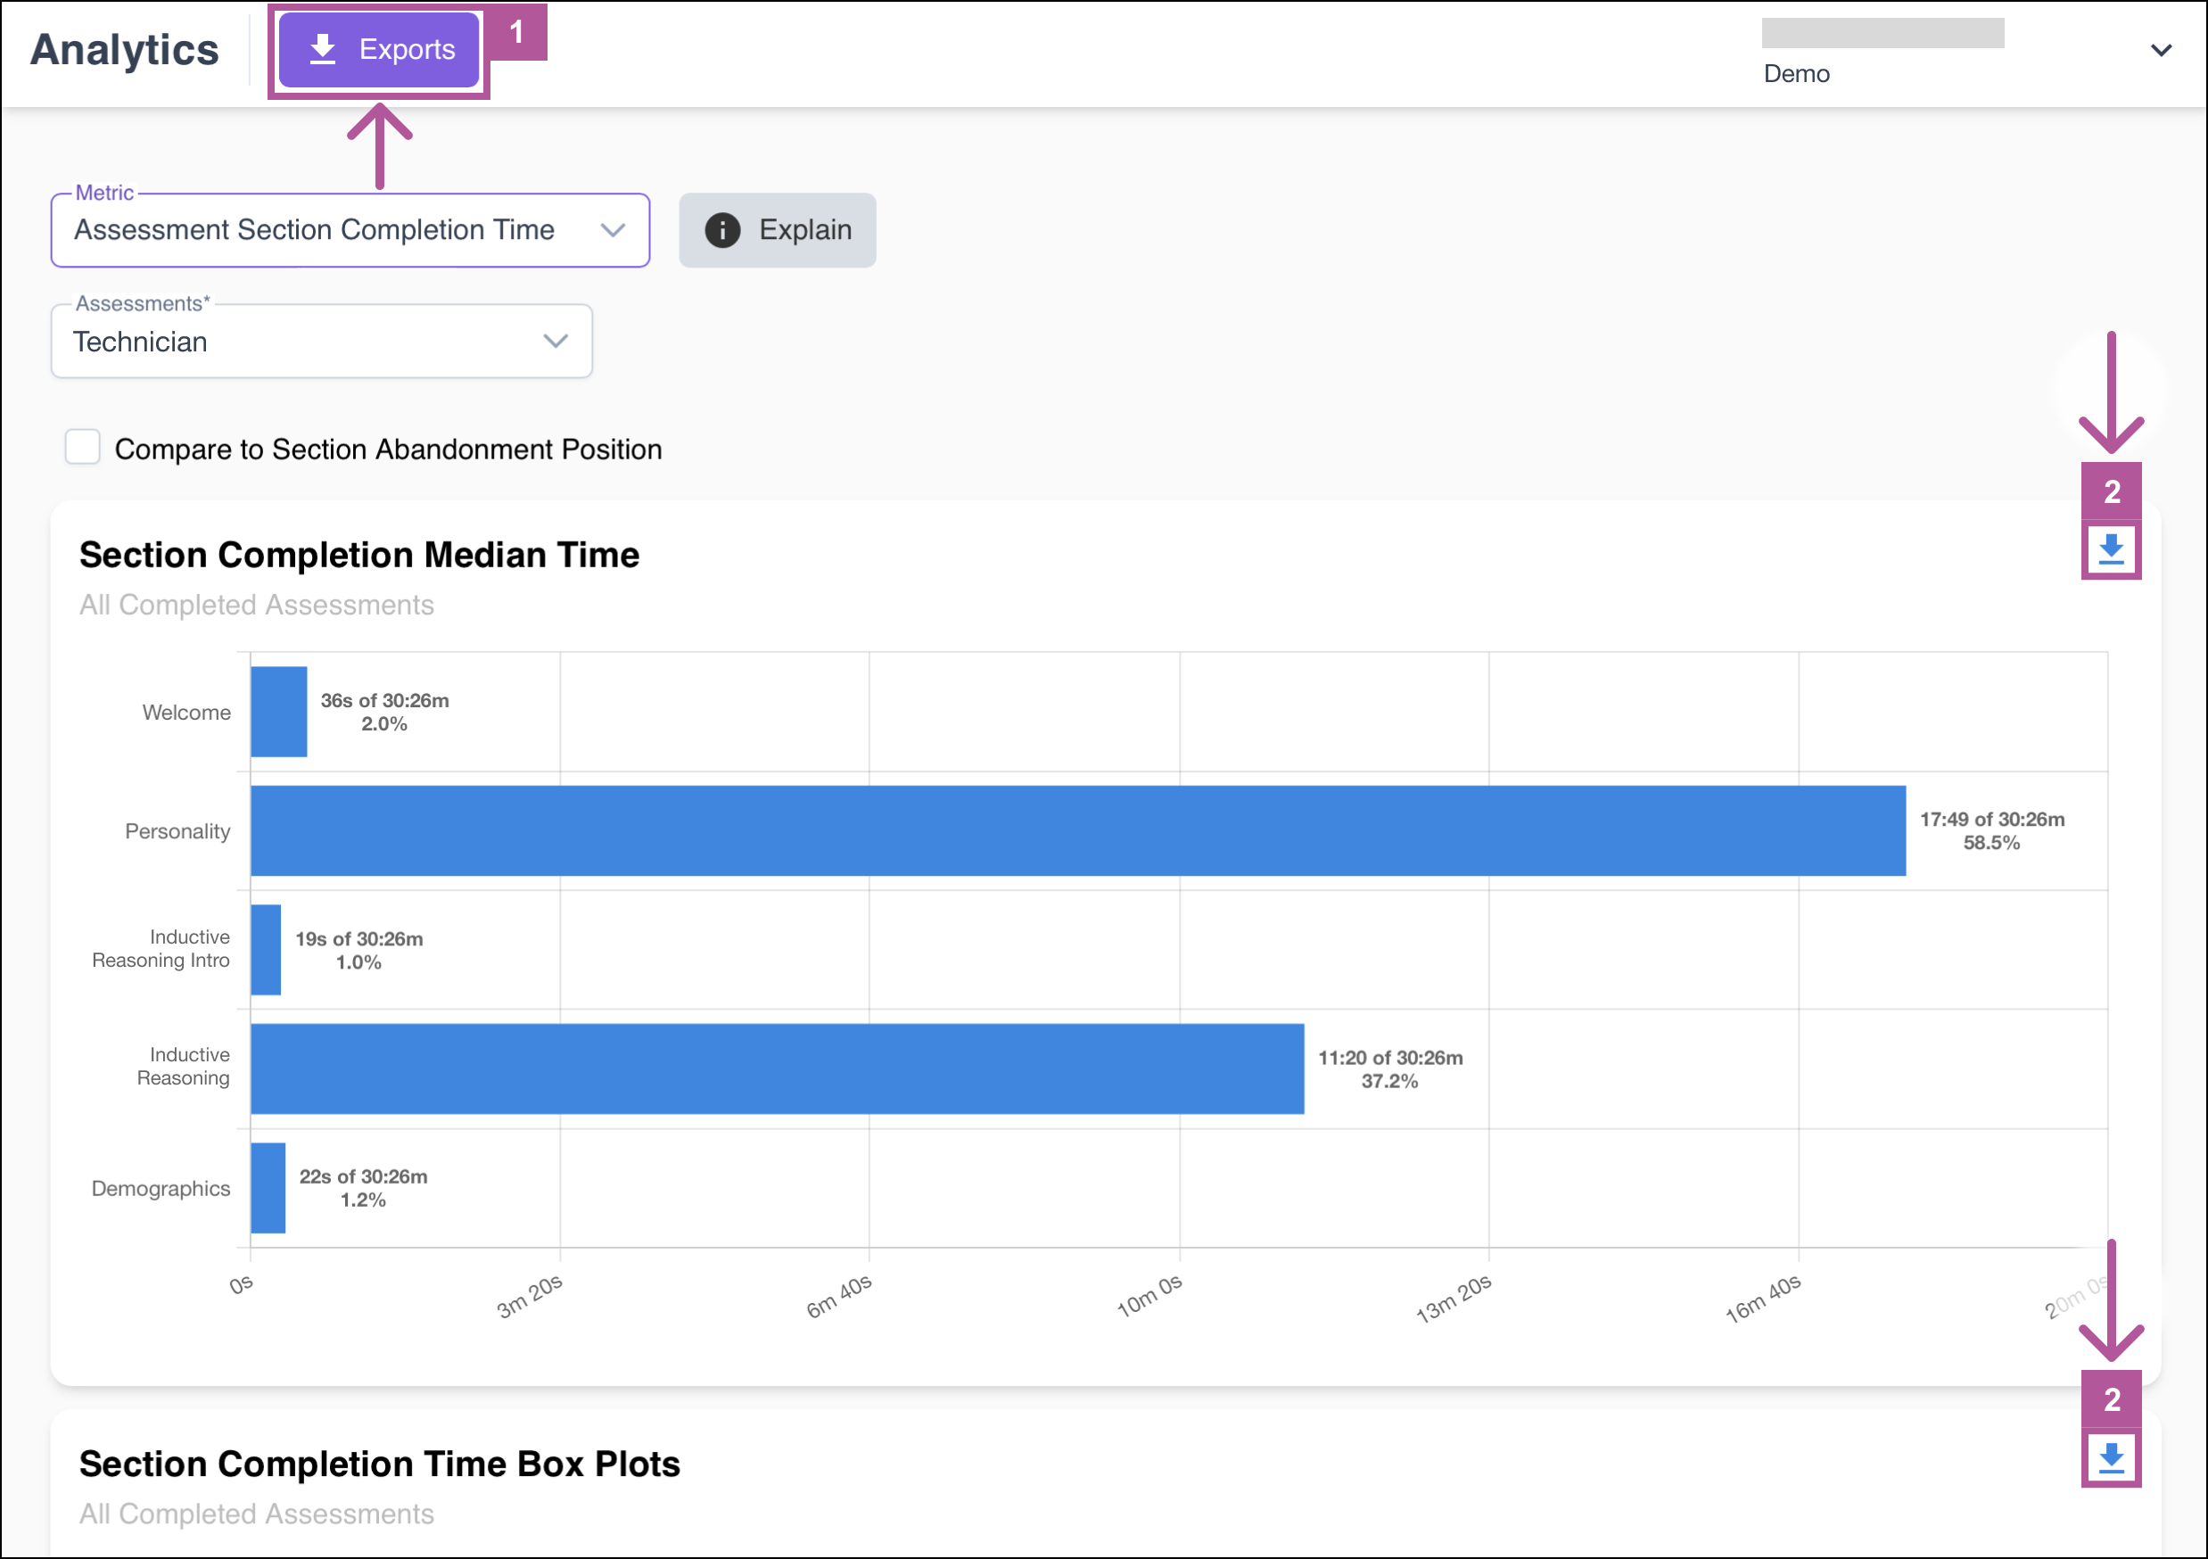This screenshot has width=2208, height=1559.
Task: Click the Section Completion Time Box Plots heading
Action: click(380, 1464)
